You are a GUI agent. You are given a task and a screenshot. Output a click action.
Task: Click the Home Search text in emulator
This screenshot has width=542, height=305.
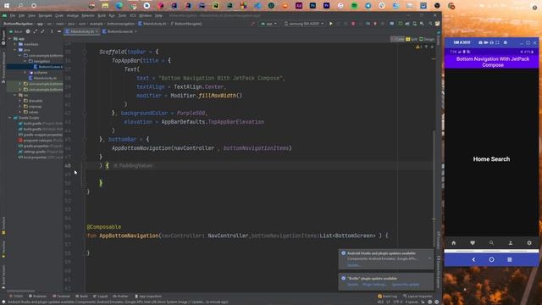[x=491, y=159]
